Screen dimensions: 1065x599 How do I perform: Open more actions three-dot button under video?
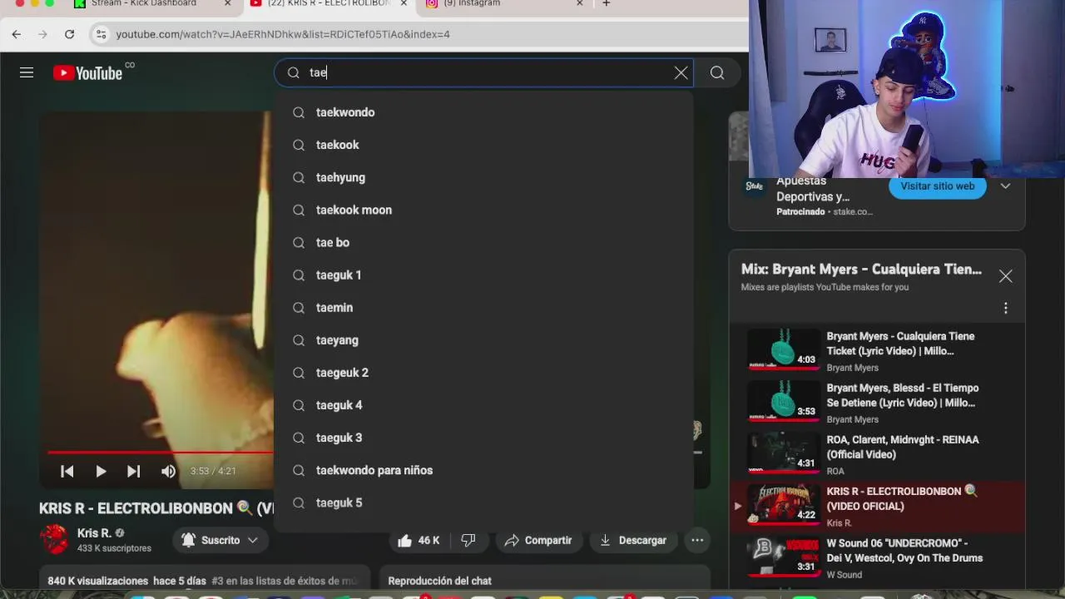point(697,540)
